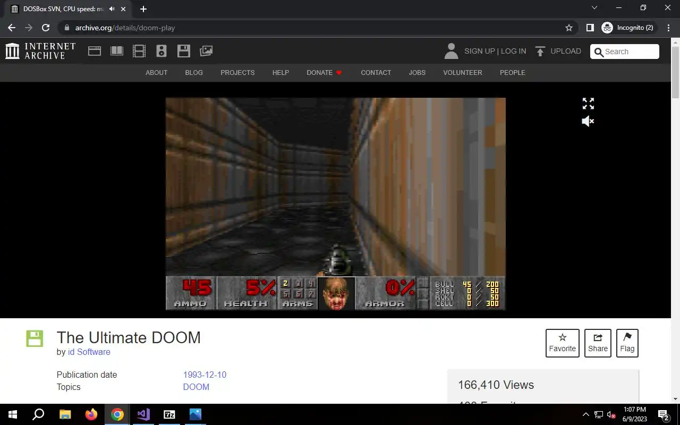680x425 pixels.
Task: Open the PEOPLE menu item
Action: [x=512, y=72]
